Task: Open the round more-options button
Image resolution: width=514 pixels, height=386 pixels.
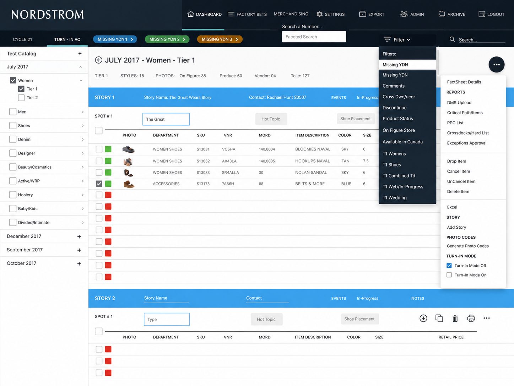Action: (x=497, y=65)
